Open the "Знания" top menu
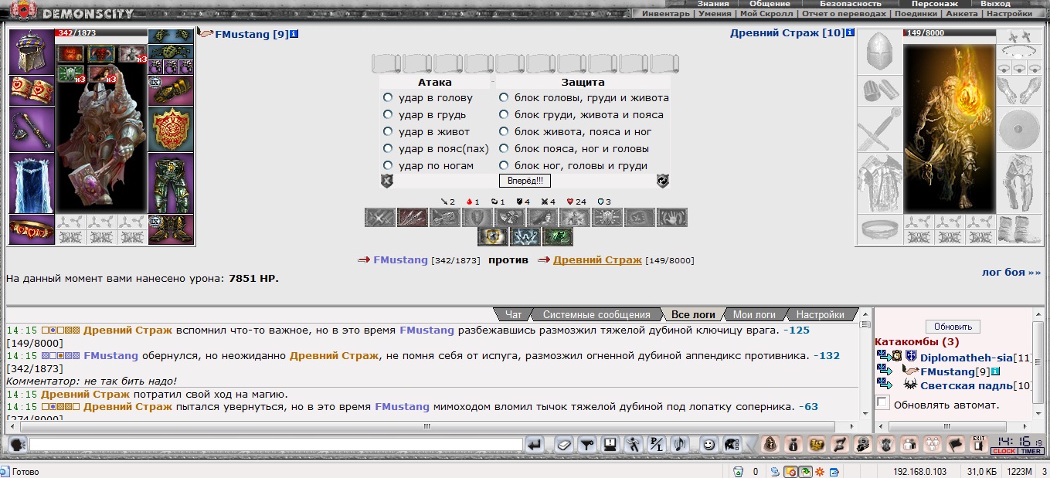 (x=713, y=4)
